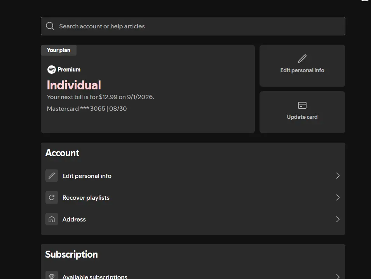This screenshot has width=371, height=279.
Task: Click the Address home icon
Action: pyautogui.click(x=52, y=219)
